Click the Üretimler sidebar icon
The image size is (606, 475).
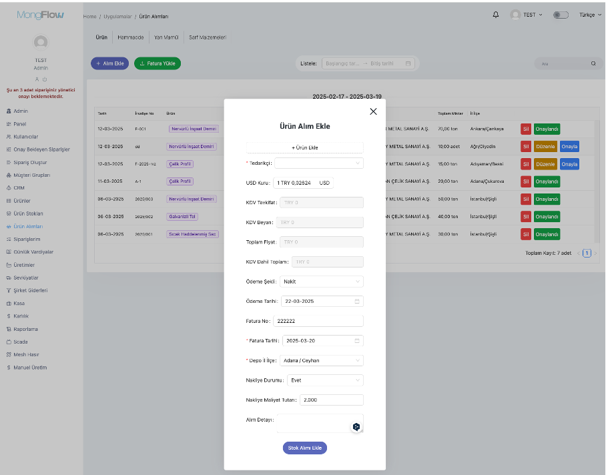point(9,265)
